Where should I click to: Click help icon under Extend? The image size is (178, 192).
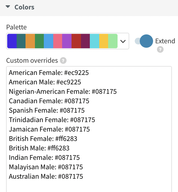160,50
